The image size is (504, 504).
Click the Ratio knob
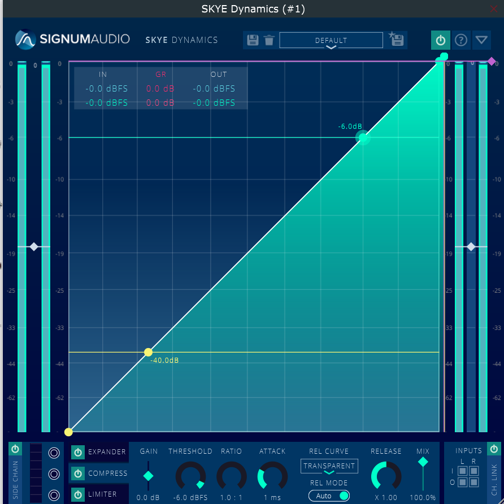click(232, 476)
